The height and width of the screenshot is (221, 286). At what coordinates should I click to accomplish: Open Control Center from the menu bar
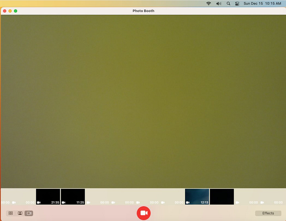point(237,4)
